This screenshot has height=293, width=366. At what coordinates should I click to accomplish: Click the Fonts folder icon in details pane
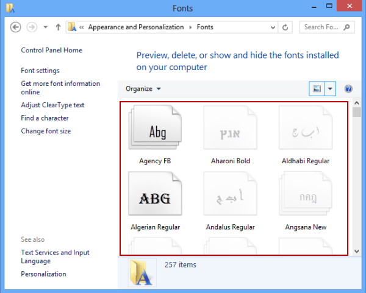pos(142,272)
